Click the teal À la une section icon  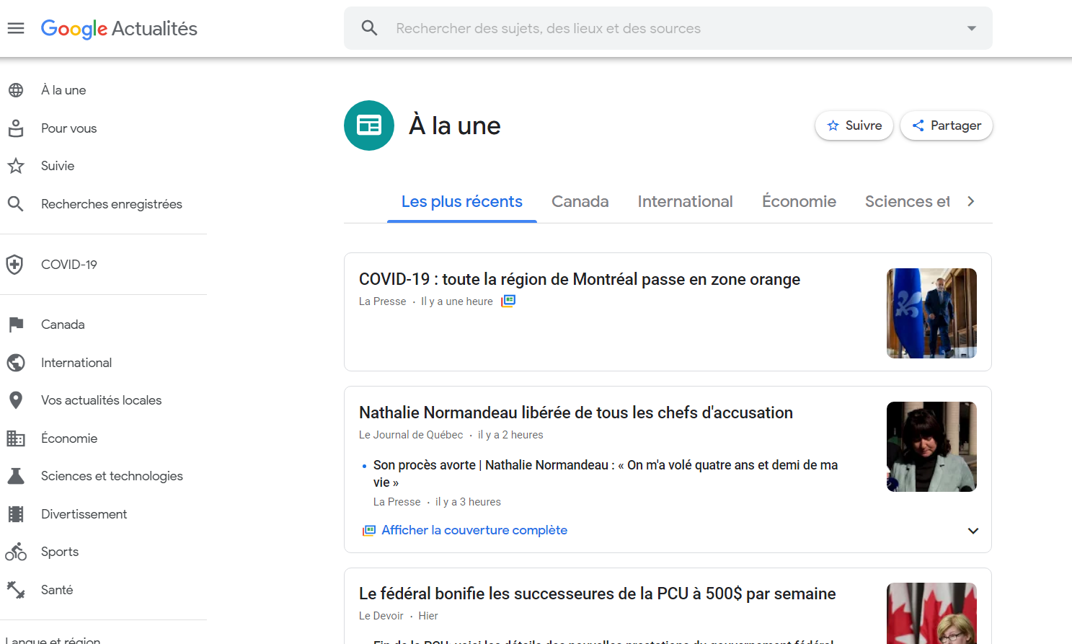369,125
